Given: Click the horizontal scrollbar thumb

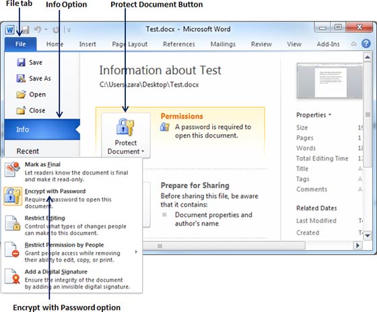Looking at the screenshot, I should pos(224,246).
